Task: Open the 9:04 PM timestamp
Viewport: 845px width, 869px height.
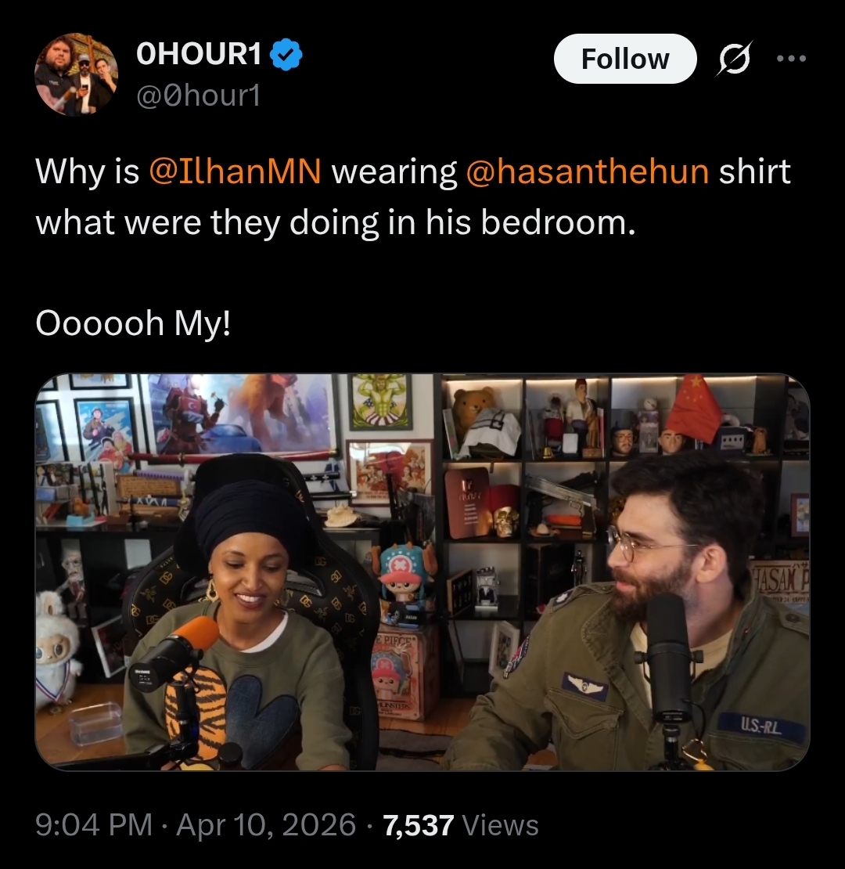Action: point(94,824)
